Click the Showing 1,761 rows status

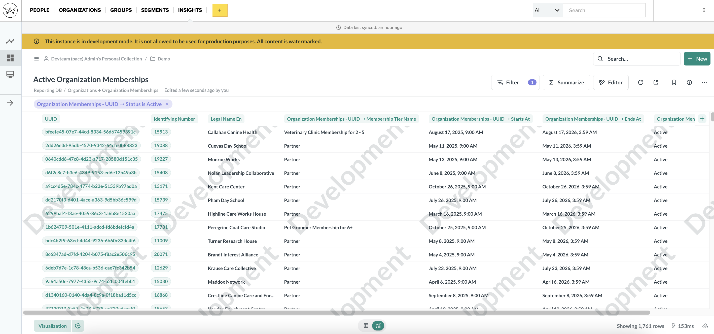pyautogui.click(x=640, y=326)
